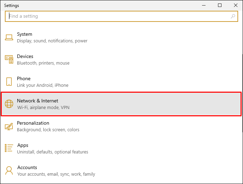Go to the Apps settings label
This screenshot has width=243, height=184.
pyautogui.click(x=23, y=145)
